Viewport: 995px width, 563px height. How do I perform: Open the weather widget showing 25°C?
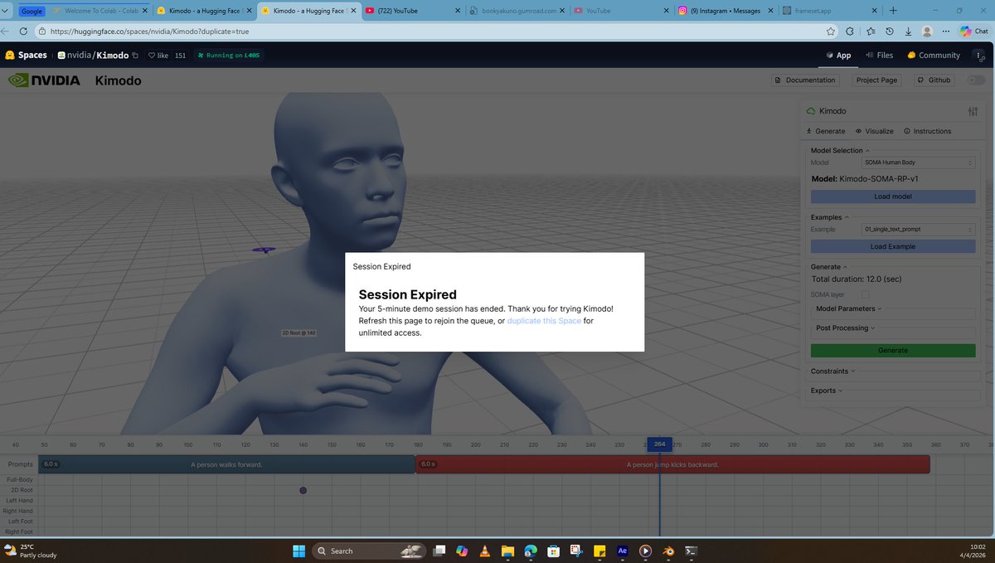coord(32,551)
